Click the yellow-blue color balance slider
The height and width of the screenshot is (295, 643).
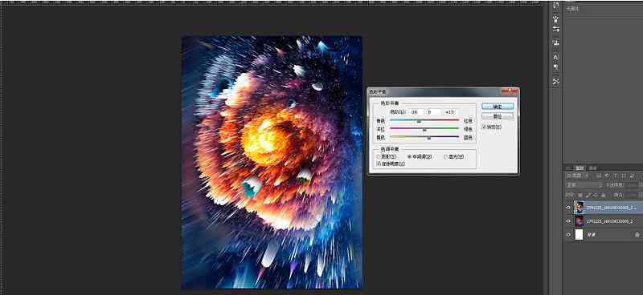(424, 137)
